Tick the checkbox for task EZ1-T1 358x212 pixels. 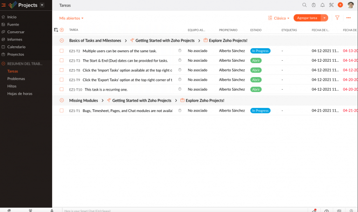[x=62, y=111]
